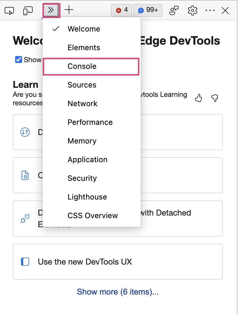Choose Sources from the tools menu
The image size is (238, 315).
coord(92,85)
